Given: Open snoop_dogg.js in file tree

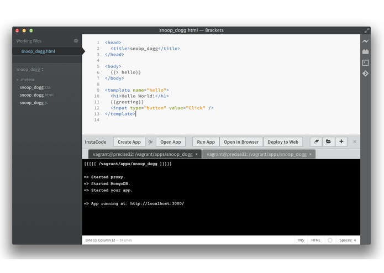Looking at the screenshot, I should tap(34, 103).
